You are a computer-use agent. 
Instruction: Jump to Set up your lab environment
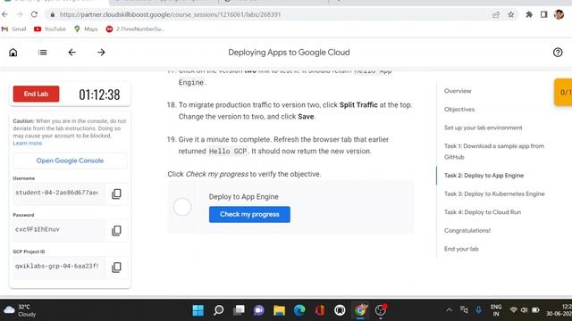click(483, 128)
